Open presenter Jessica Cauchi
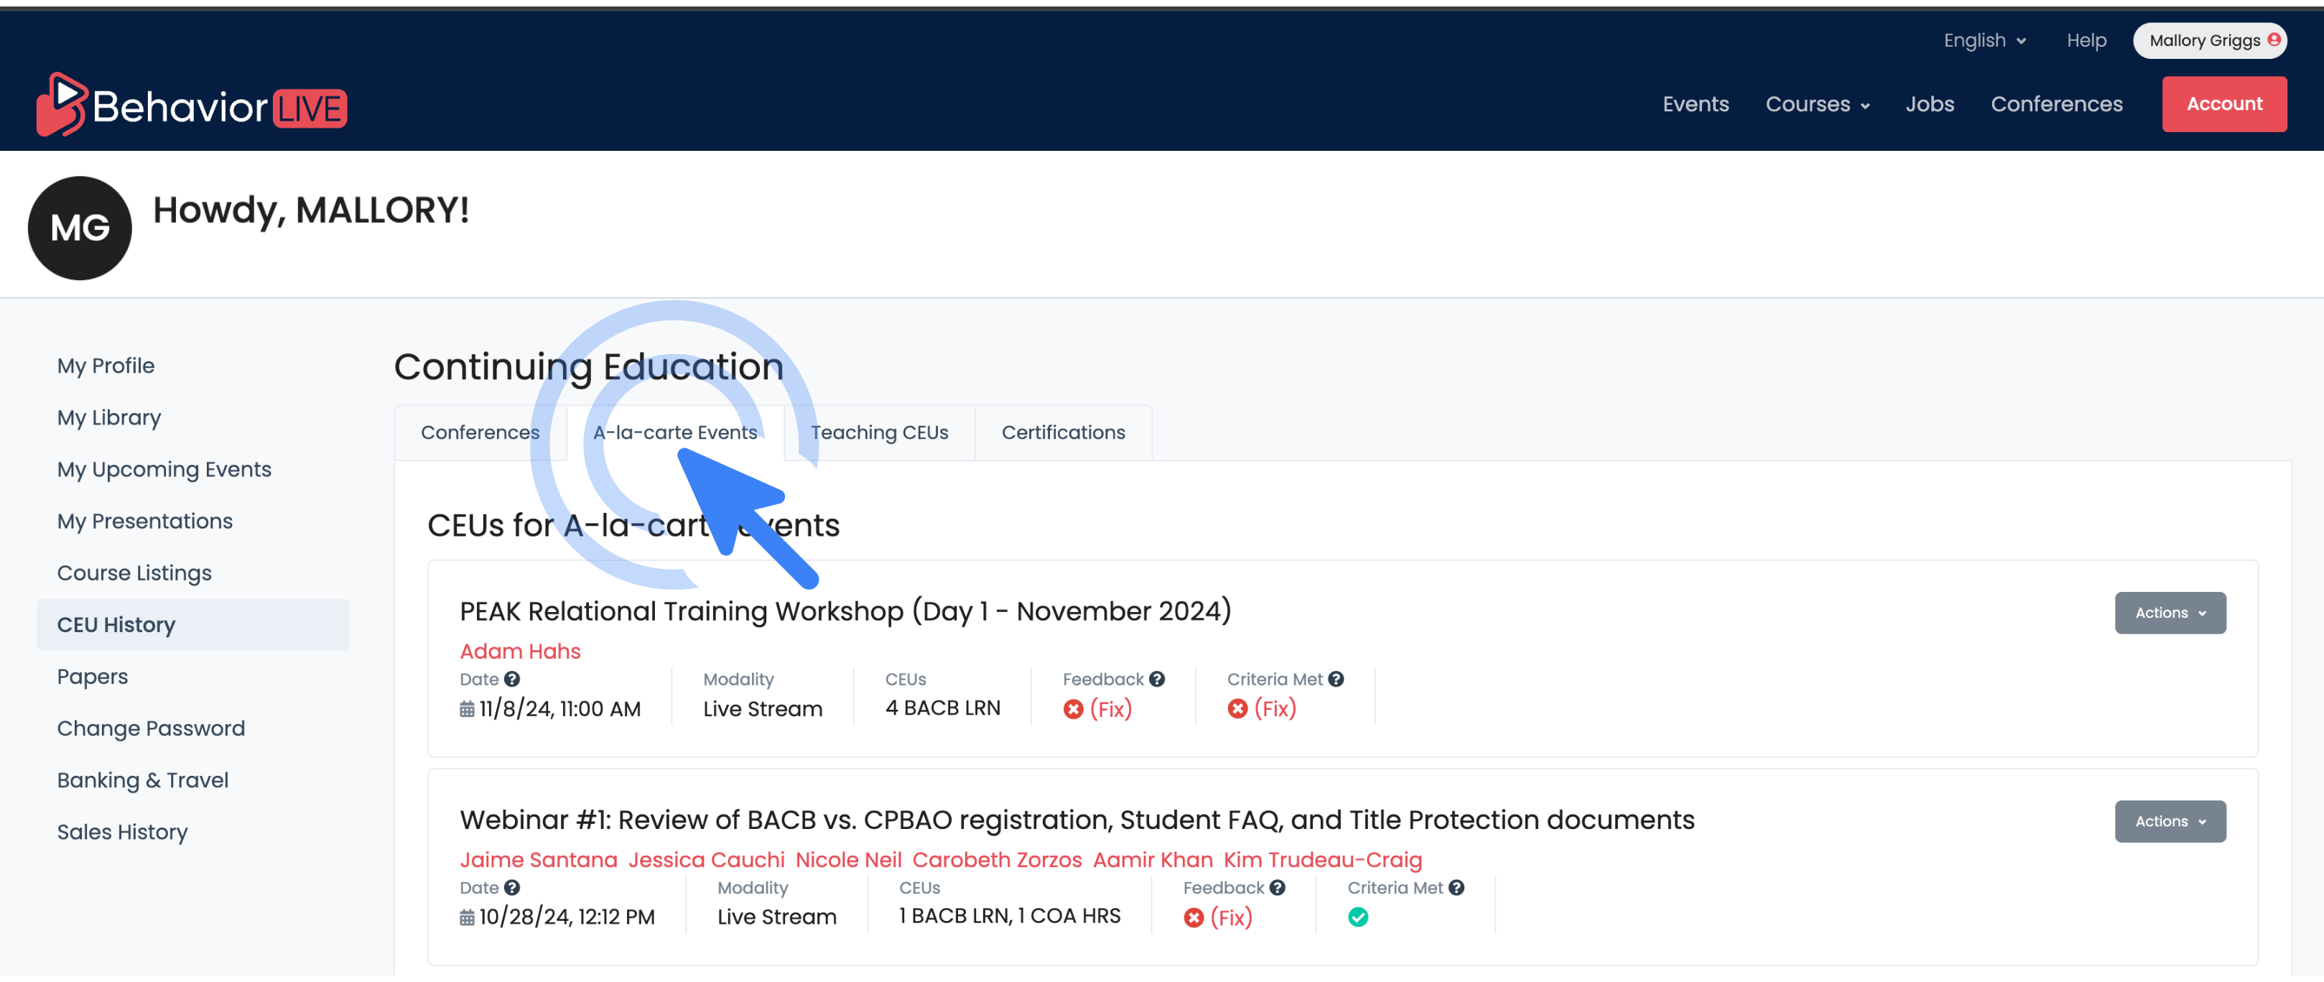The width and height of the screenshot is (2324, 982). click(707, 859)
